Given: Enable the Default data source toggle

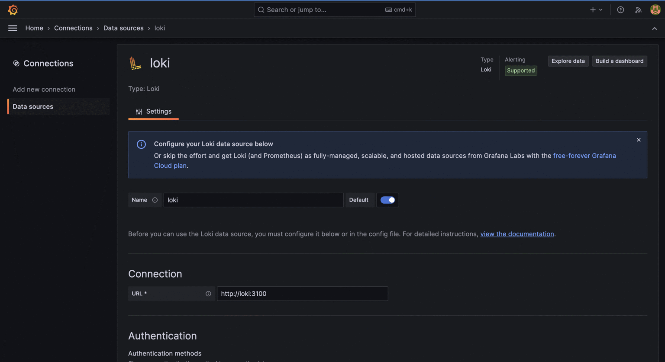Looking at the screenshot, I should coord(387,200).
